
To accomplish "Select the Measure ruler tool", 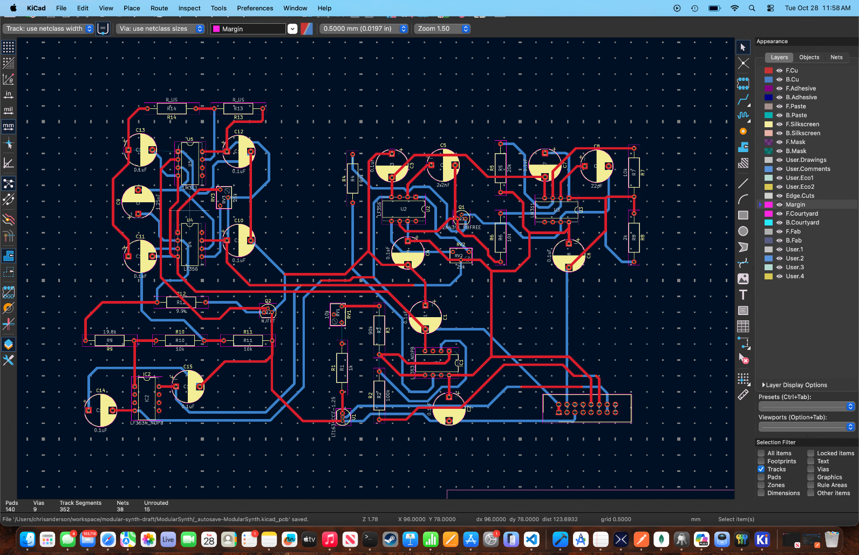I will click(743, 395).
